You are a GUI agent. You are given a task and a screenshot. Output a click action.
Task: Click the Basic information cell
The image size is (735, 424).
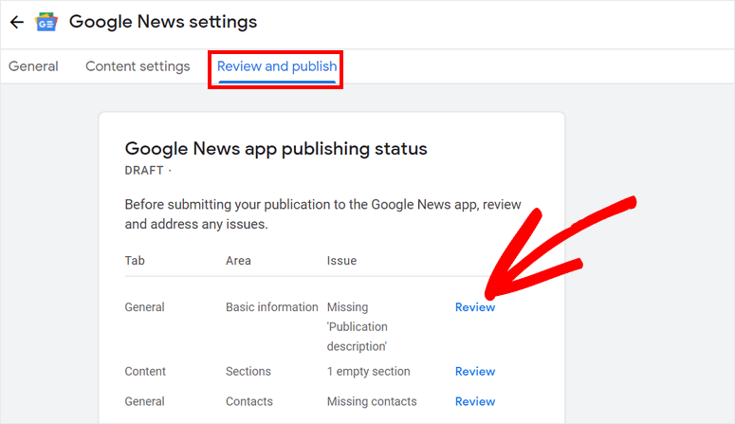point(272,307)
